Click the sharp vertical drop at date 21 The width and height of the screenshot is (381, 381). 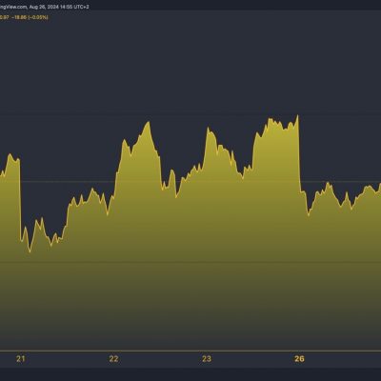click(x=20, y=199)
